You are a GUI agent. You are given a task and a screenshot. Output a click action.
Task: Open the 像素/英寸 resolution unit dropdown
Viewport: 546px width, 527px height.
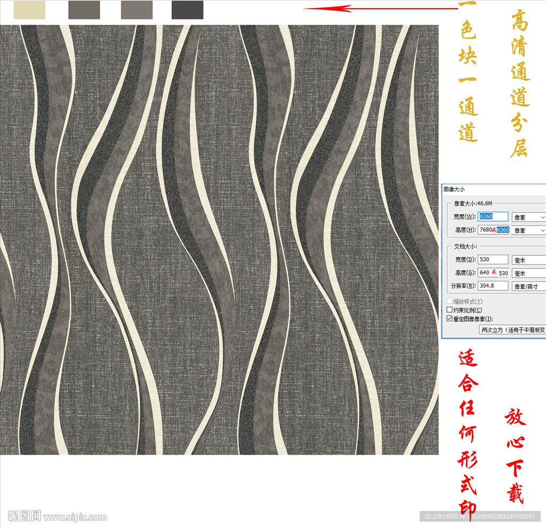coord(528,287)
